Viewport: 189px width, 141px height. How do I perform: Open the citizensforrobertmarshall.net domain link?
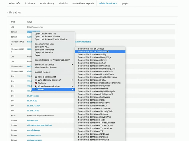(40, 125)
